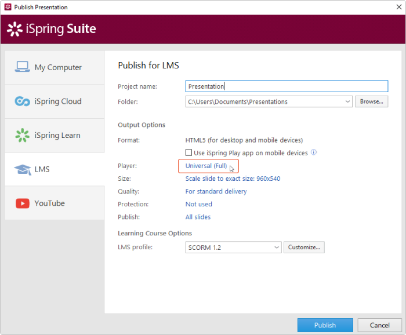
Task: Click the Publish Presentation title bar icon
Action: [x=8, y=7]
